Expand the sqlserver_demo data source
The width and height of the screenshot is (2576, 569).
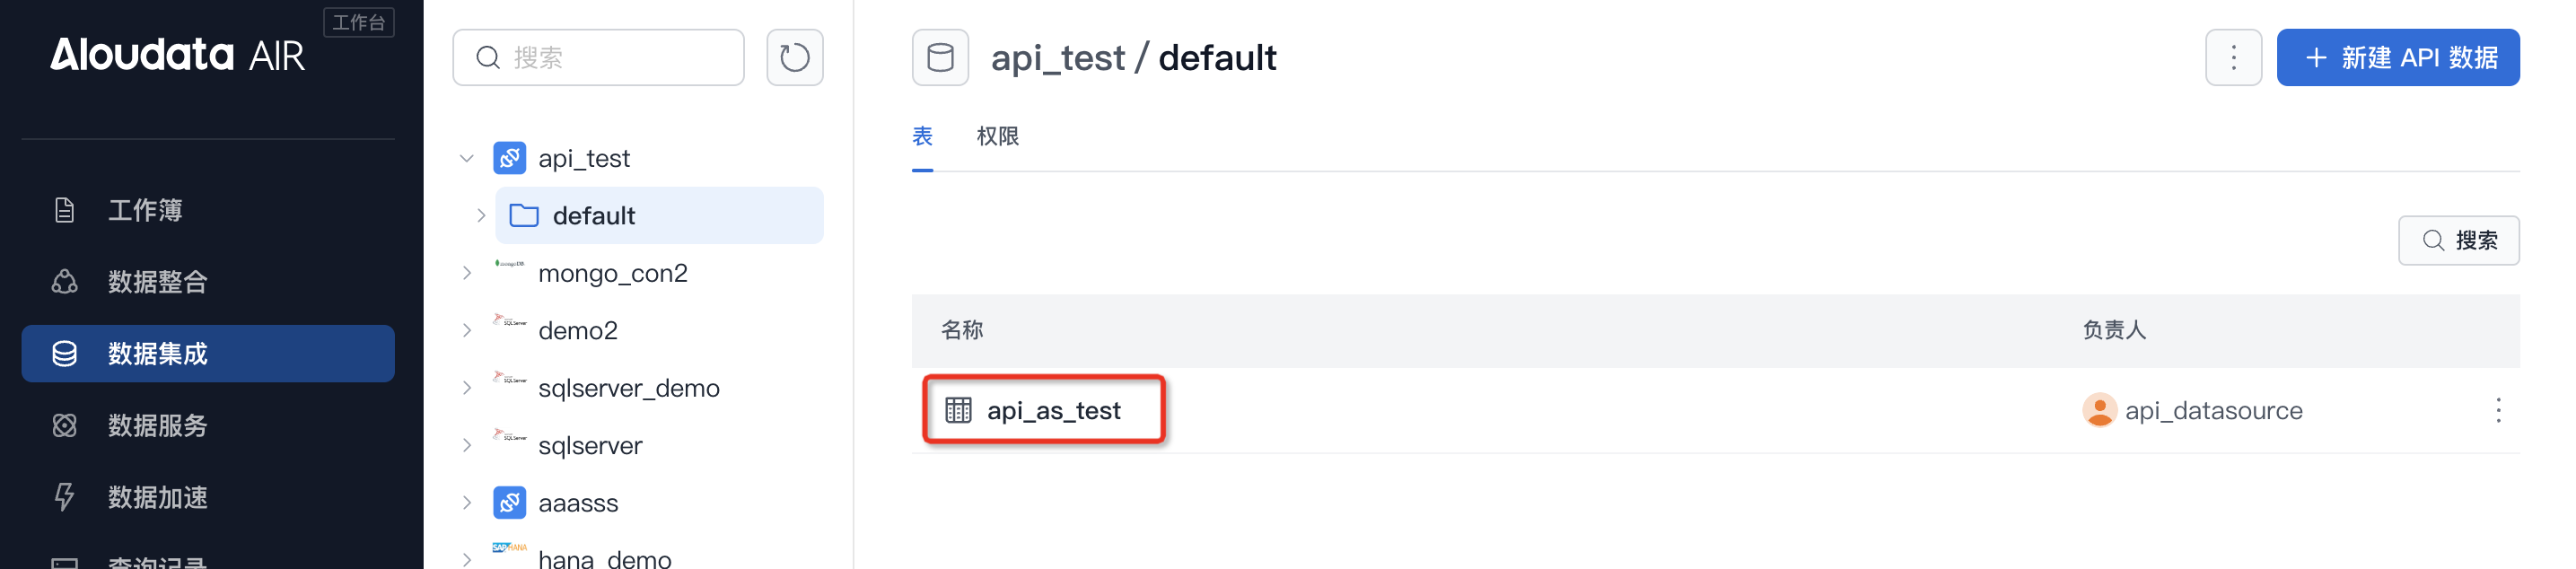(x=466, y=388)
